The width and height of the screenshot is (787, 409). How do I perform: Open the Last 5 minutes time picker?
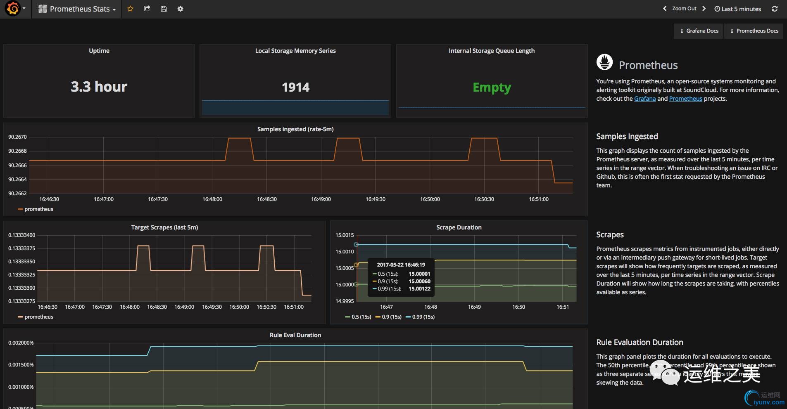(x=738, y=9)
